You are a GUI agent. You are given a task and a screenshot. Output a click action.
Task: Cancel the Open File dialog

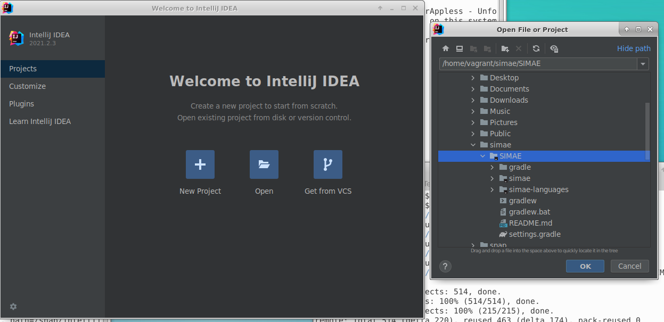[x=629, y=266]
